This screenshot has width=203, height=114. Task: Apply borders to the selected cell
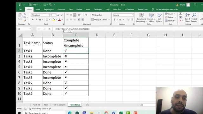tap(47, 20)
